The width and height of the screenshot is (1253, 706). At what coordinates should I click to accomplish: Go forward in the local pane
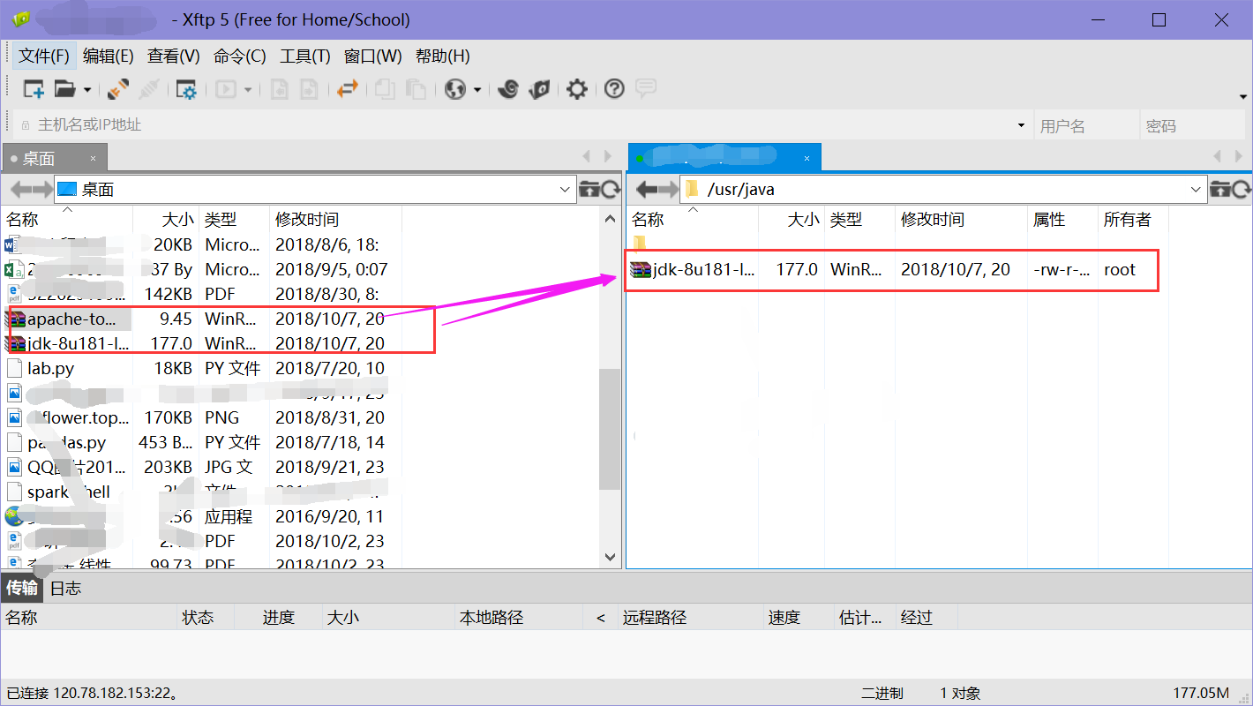click(x=41, y=190)
